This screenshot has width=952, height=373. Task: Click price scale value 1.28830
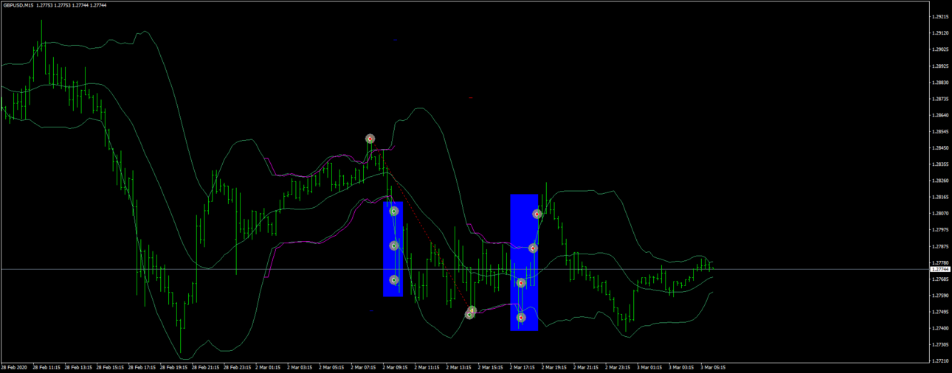pos(940,83)
